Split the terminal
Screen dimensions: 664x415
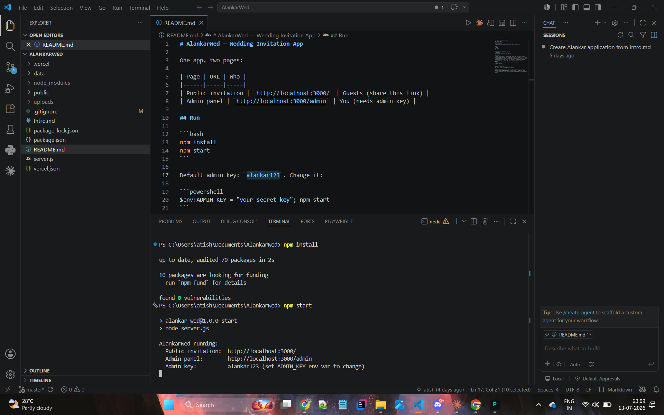[474, 221]
